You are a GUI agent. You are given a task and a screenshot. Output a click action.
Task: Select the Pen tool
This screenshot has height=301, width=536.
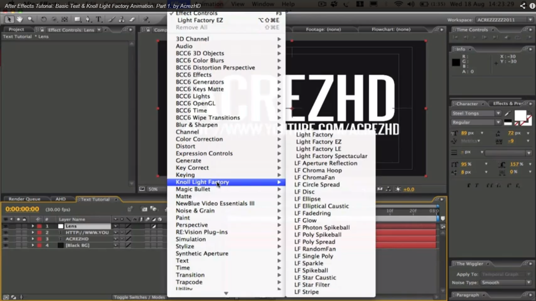88,19
